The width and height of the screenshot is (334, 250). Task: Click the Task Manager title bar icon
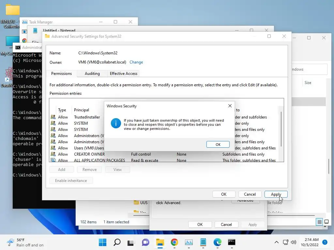(x=25, y=22)
